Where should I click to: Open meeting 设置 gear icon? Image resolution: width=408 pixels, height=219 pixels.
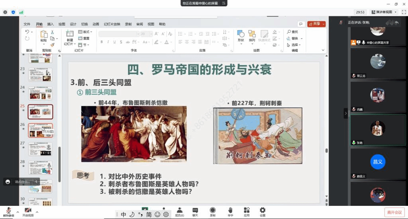(263, 211)
